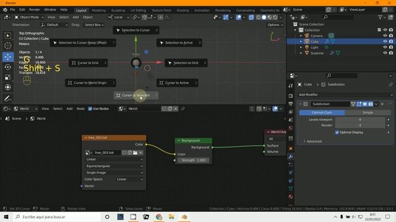Click the Blender logo icon in menu bar
The image size is (396, 222).
click(x=5, y=10)
